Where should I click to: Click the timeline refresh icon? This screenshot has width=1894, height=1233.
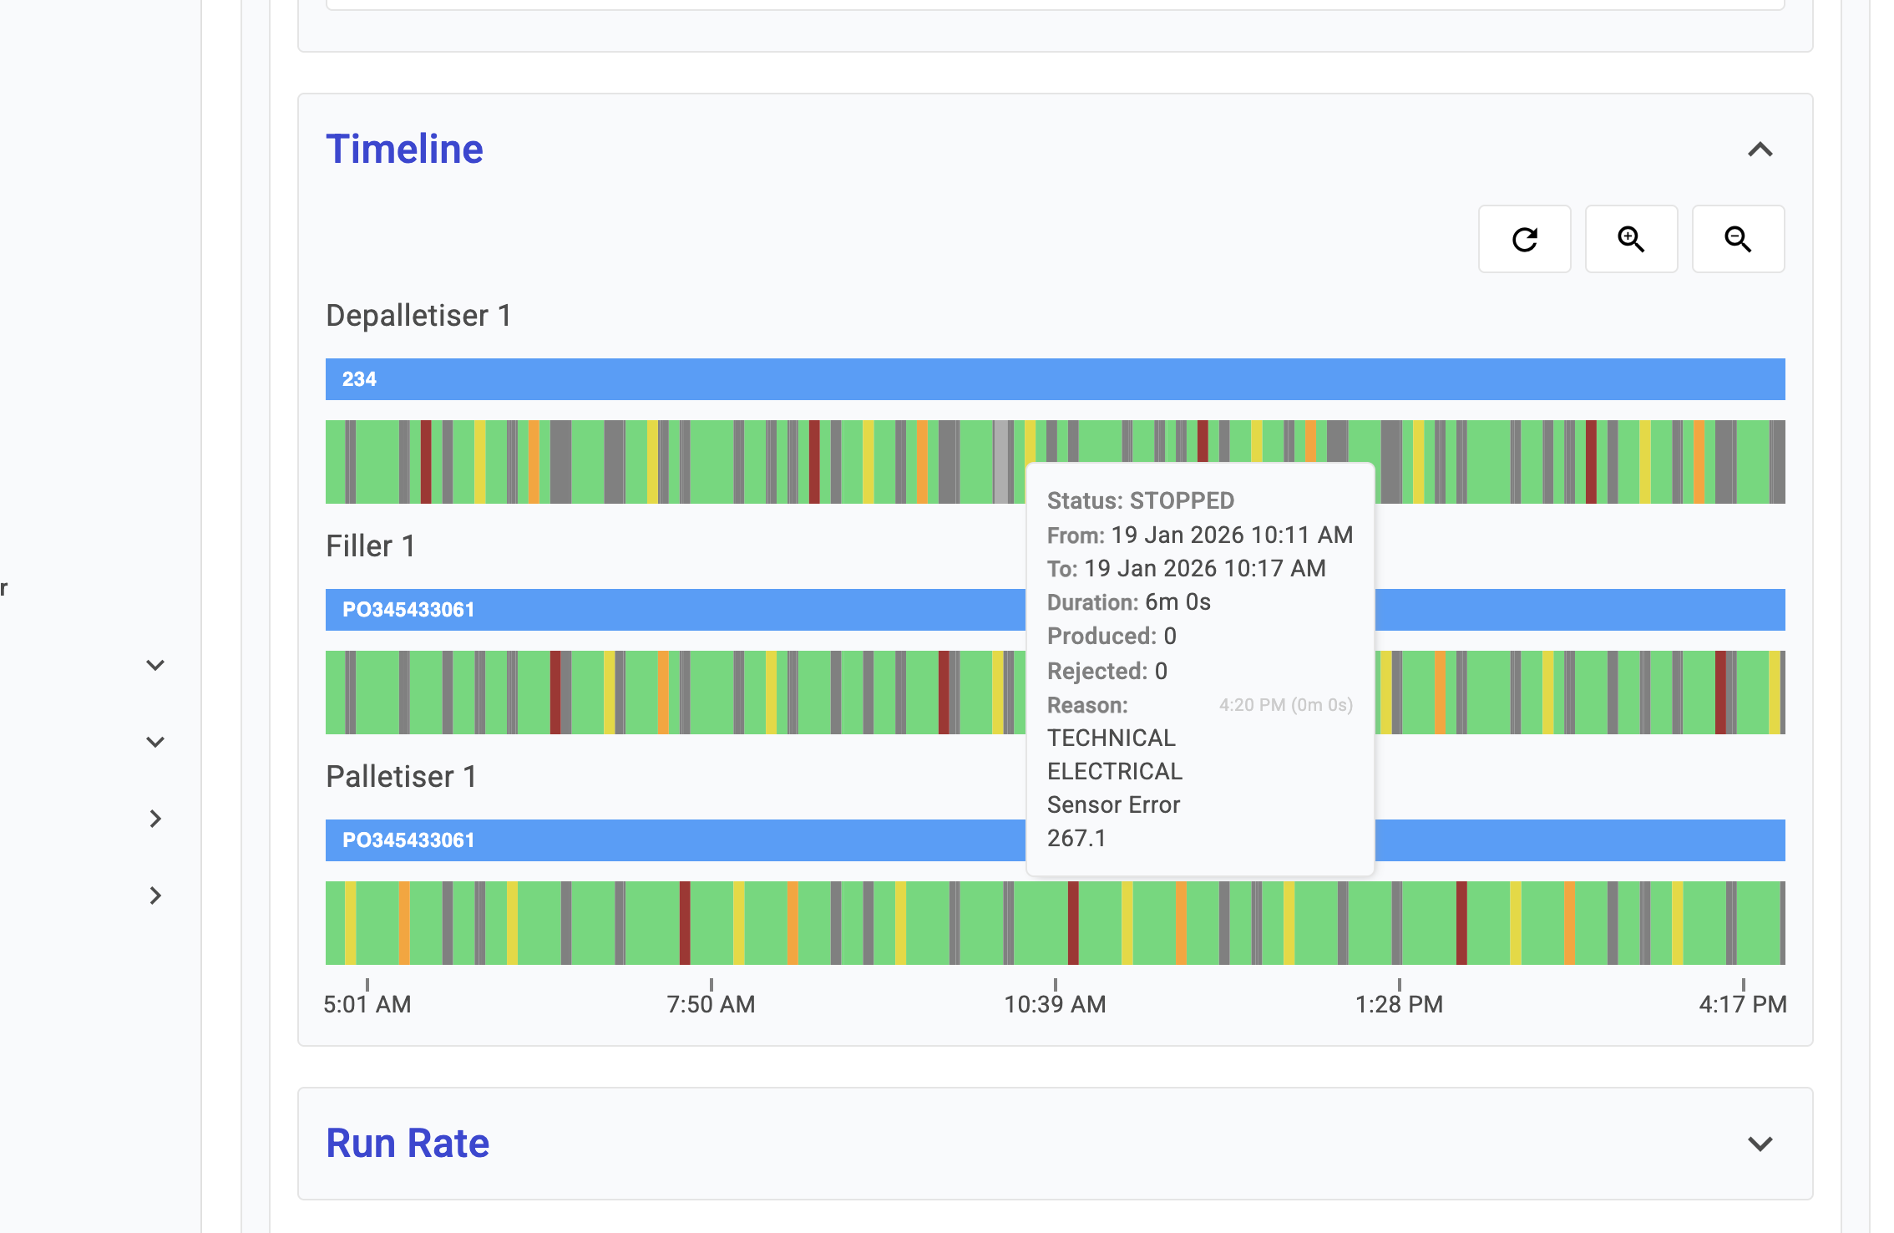[x=1524, y=240]
